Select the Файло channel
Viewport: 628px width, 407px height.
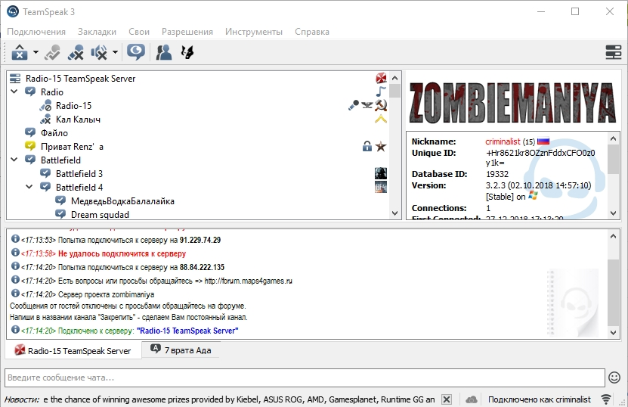[54, 133]
